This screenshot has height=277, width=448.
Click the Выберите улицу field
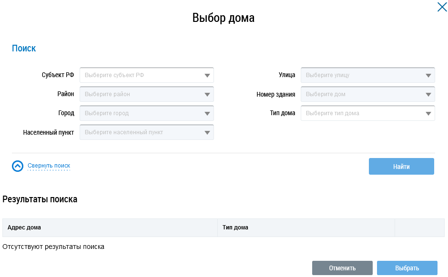pyautogui.click(x=362, y=75)
